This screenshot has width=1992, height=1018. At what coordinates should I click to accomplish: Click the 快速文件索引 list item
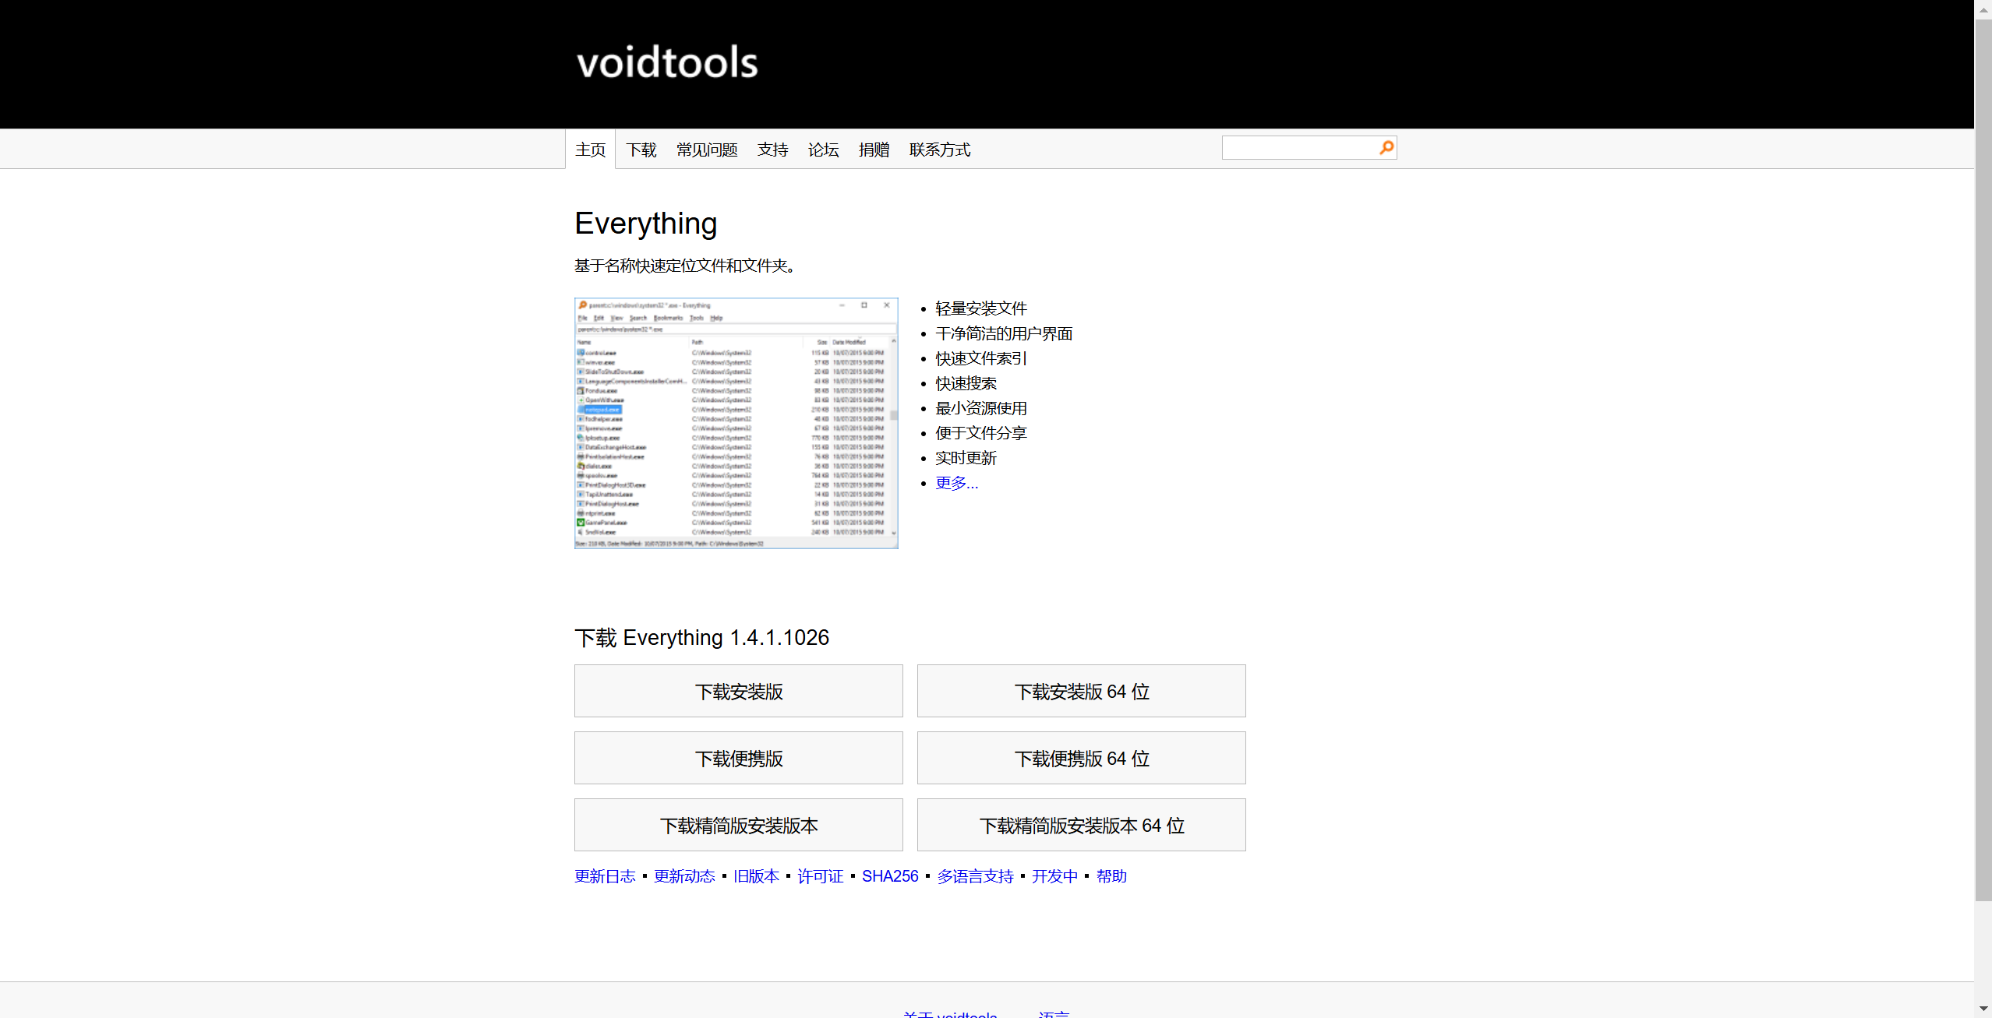point(980,358)
